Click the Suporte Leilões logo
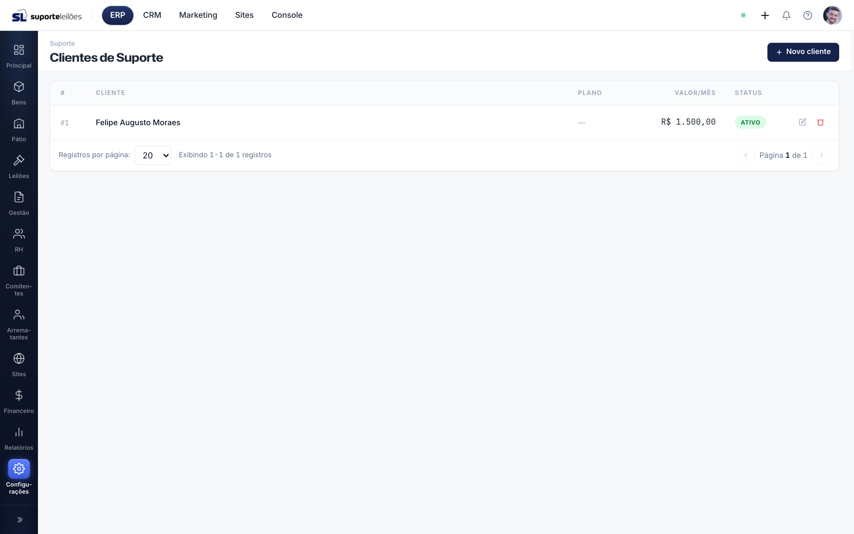Image resolution: width=854 pixels, height=534 pixels. pos(47,15)
